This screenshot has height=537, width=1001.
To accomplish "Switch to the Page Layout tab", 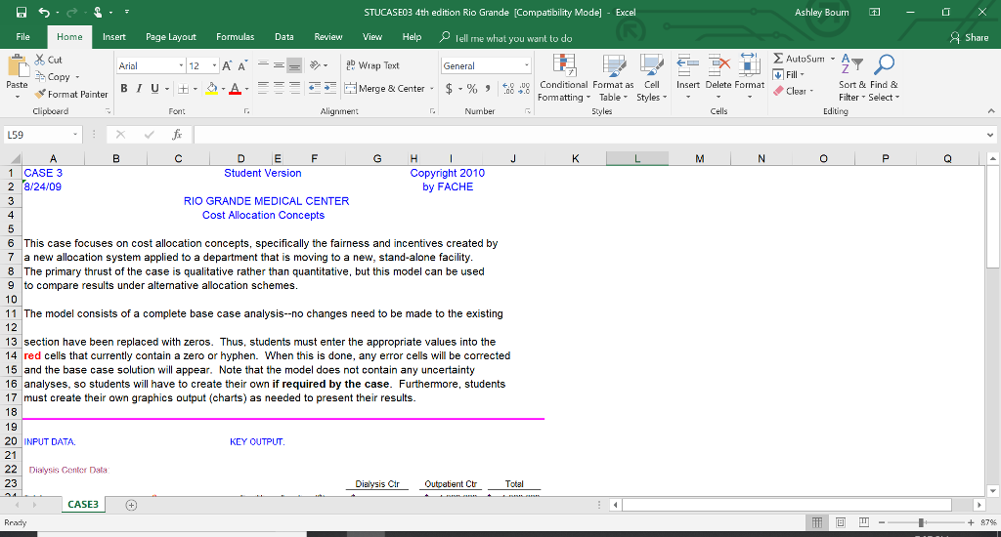I will click(x=170, y=37).
